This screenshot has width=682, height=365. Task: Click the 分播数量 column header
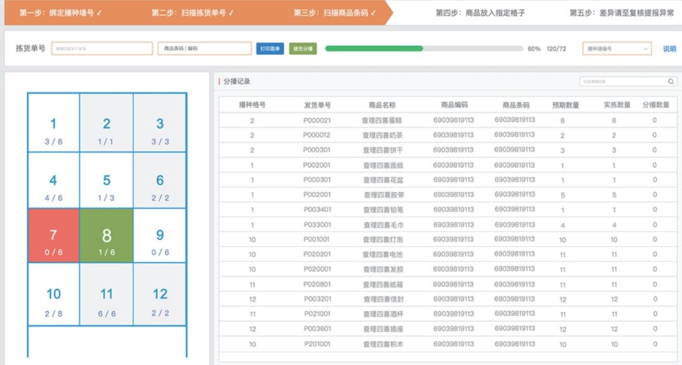[x=655, y=105]
